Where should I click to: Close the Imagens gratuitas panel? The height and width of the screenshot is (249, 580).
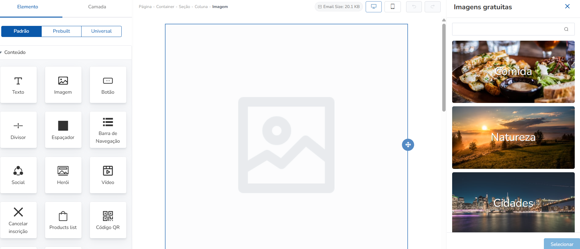[x=567, y=6]
